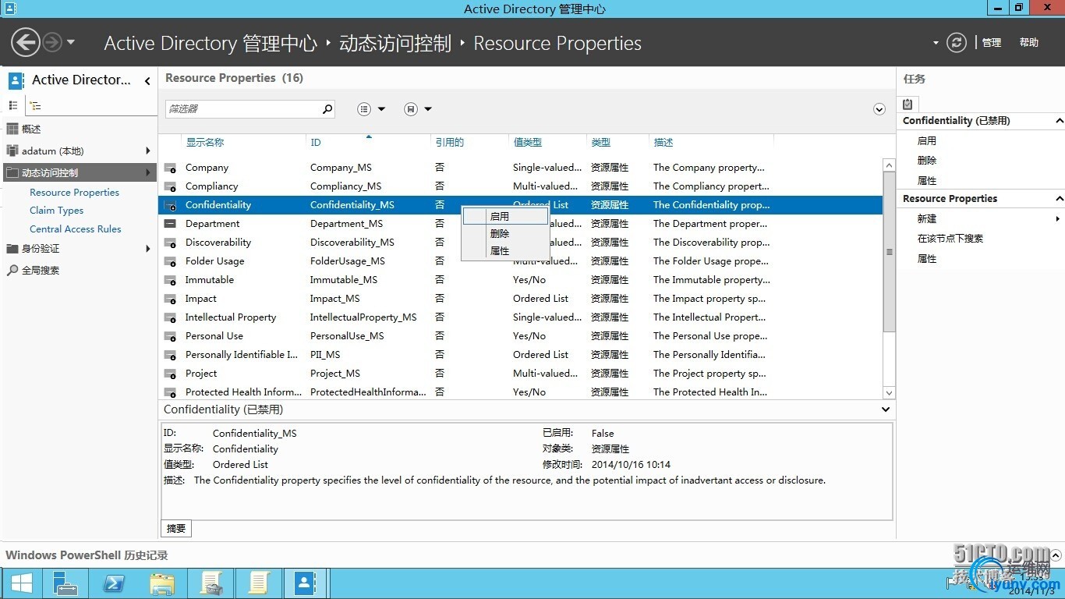Expand the adatum (本地) submenu arrow
This screenshot has width=1065, height=599.
point(148,151)
